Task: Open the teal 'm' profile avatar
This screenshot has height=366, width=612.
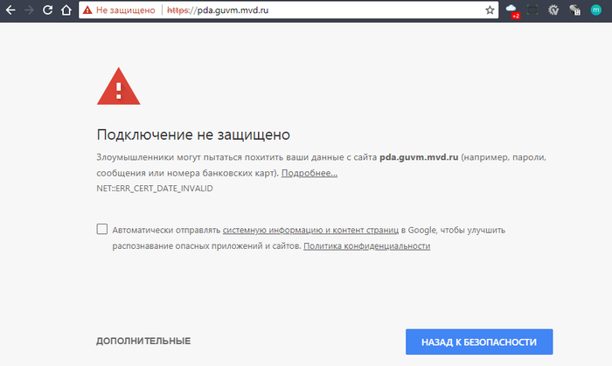Action: [597, 10]
